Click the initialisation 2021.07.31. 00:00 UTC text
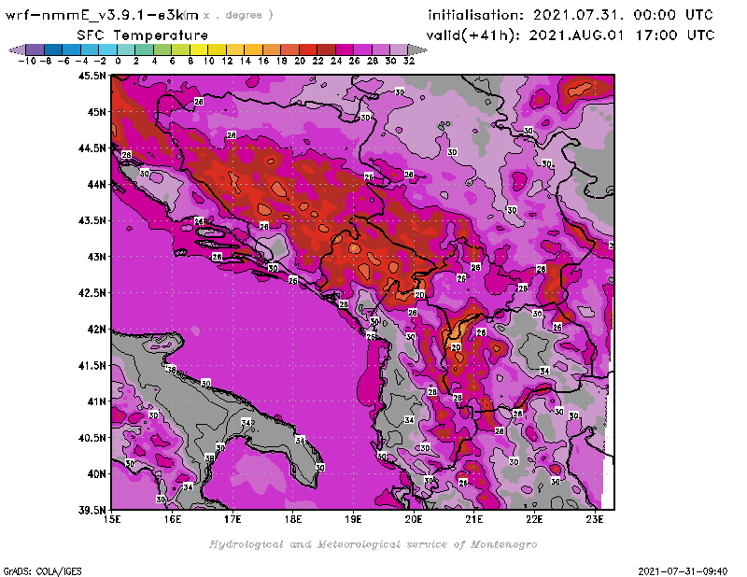Screen dimensions: 747x577 point(571,15)
